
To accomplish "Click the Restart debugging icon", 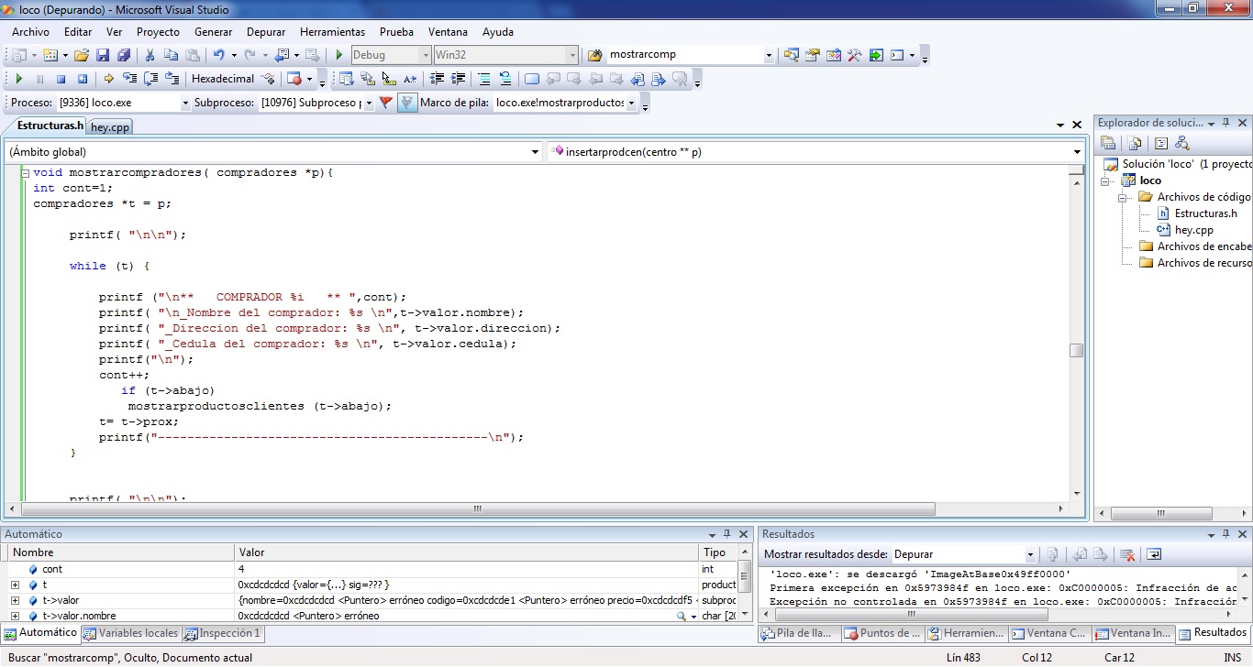I will click(83, 80).
